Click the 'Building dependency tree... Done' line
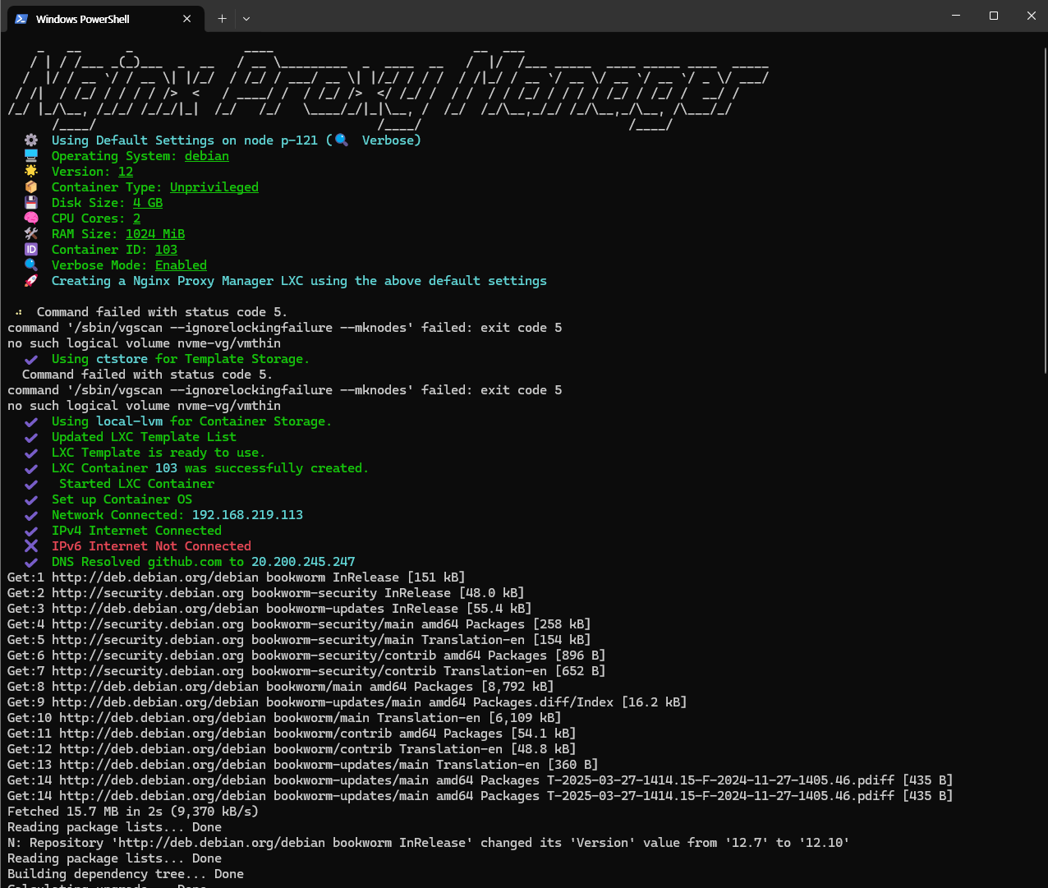 [x=126, y=874]
